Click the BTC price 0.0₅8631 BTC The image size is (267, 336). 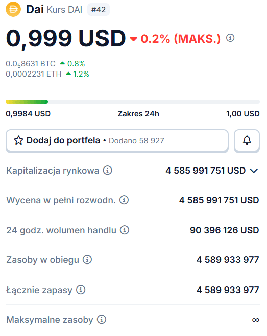pos(31,64)
